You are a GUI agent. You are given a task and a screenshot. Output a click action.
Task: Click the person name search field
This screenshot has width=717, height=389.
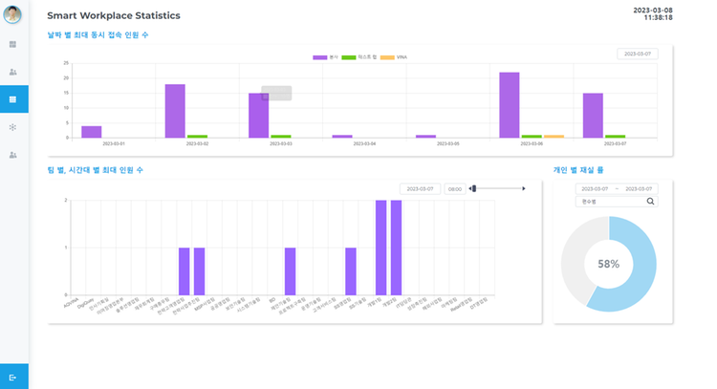(610, 202)
